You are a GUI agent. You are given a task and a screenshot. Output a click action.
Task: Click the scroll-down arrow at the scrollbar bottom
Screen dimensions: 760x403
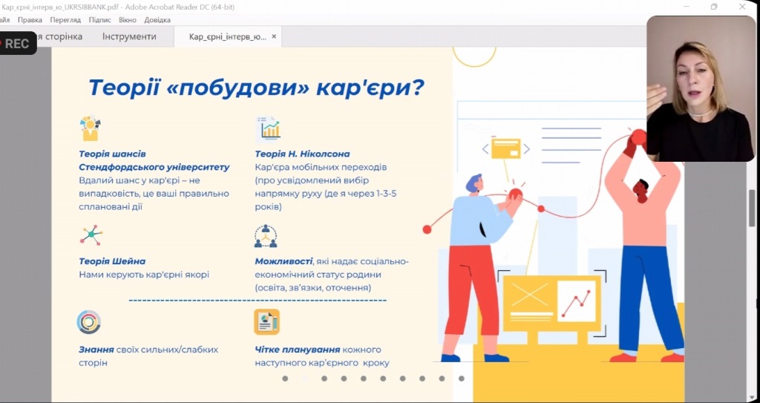752,398
